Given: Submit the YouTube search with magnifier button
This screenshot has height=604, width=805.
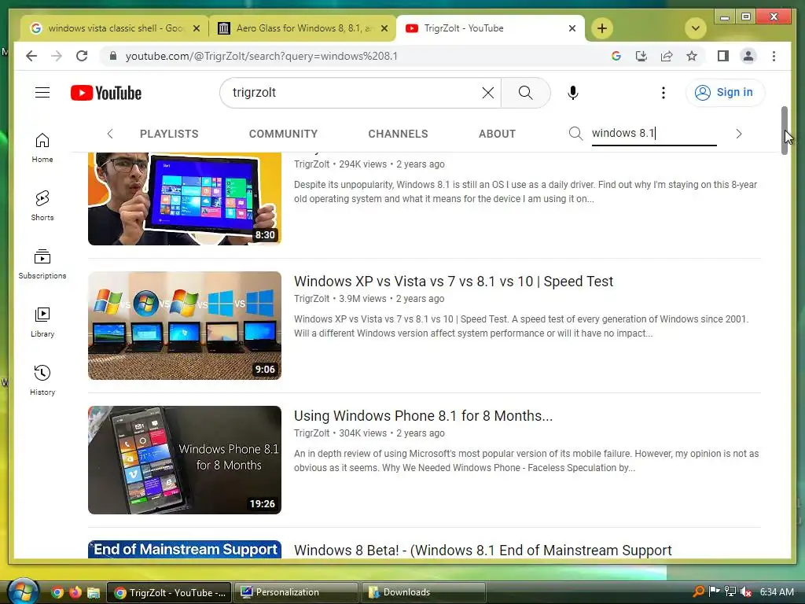Looking at the screenshot, I should [525, 93].
